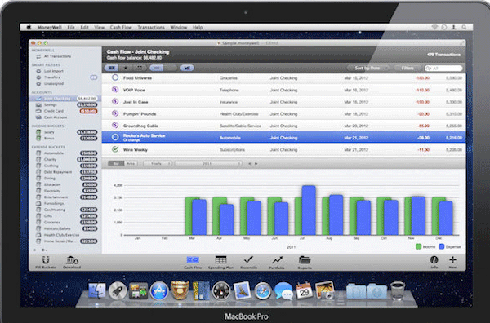Open the Reports folder icon
Screen dimensions: 490x323
tap(305, 259)
